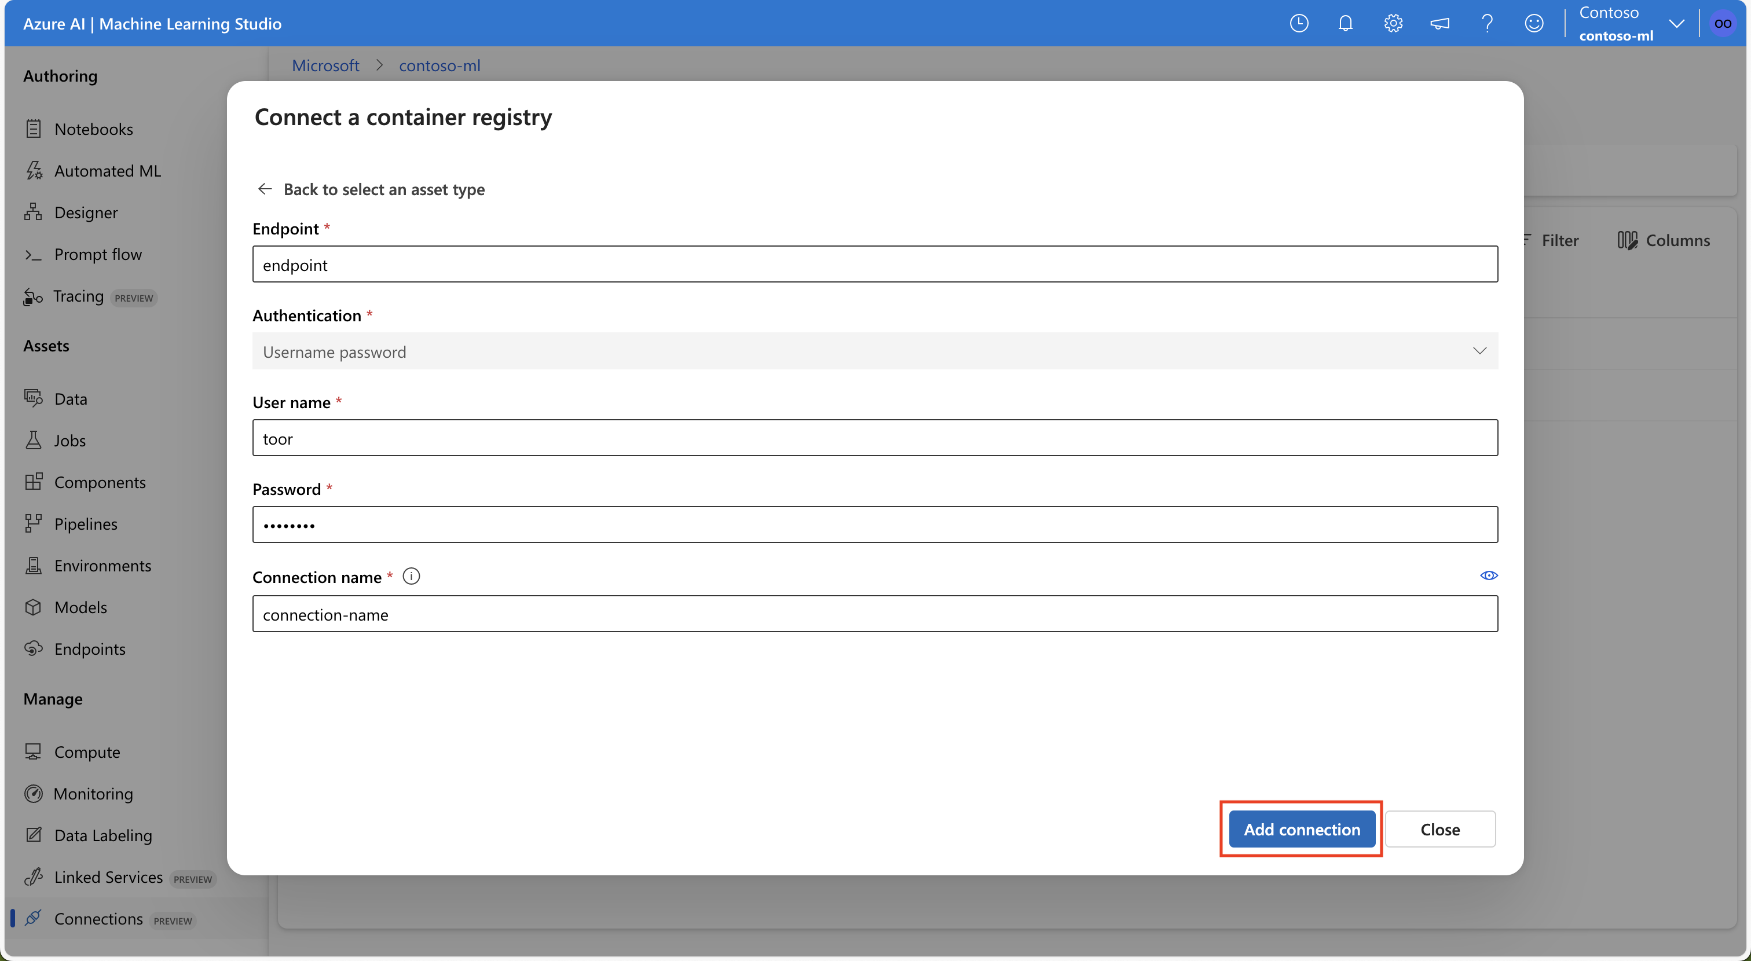Click the Notebooks icon in sidebar

click(34, 127)
